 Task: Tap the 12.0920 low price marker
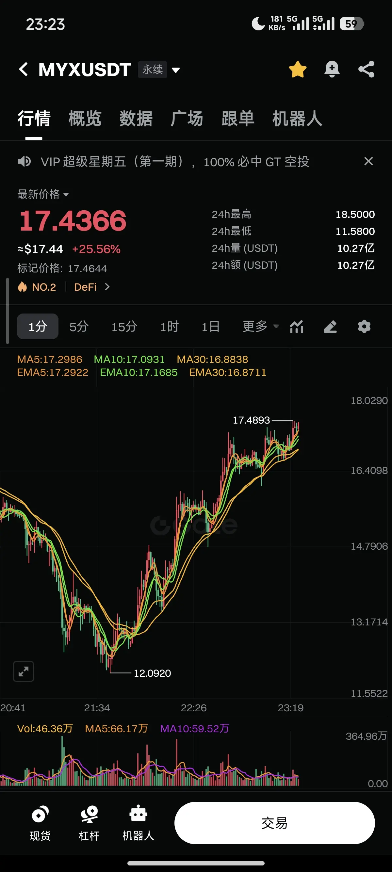click(152, 673)
